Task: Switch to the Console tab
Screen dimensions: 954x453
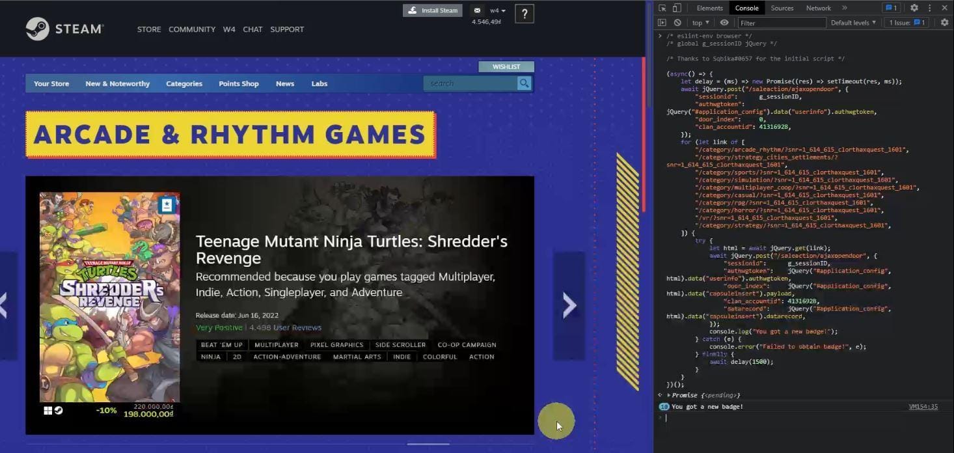Action: coord(746,8)
